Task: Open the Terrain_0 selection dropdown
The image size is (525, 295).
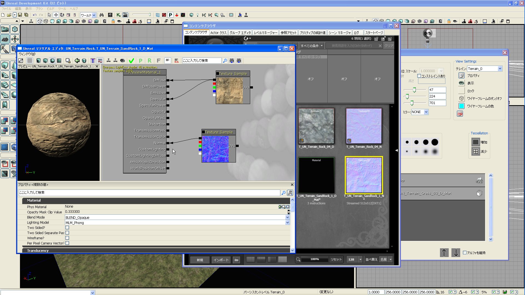Action: point(500,69)
